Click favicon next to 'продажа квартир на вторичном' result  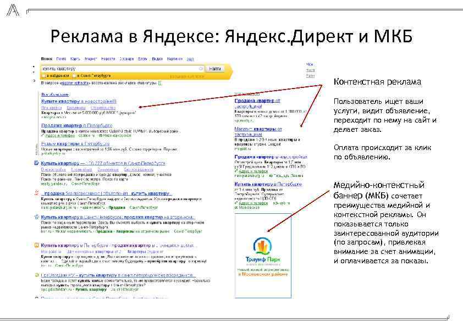[37, 217]
